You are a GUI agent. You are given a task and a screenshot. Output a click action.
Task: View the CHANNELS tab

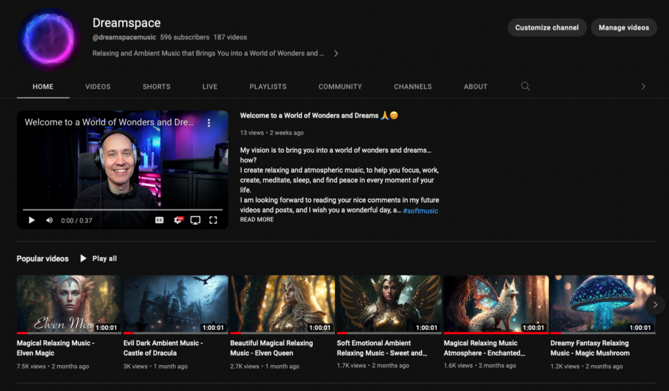413,87
